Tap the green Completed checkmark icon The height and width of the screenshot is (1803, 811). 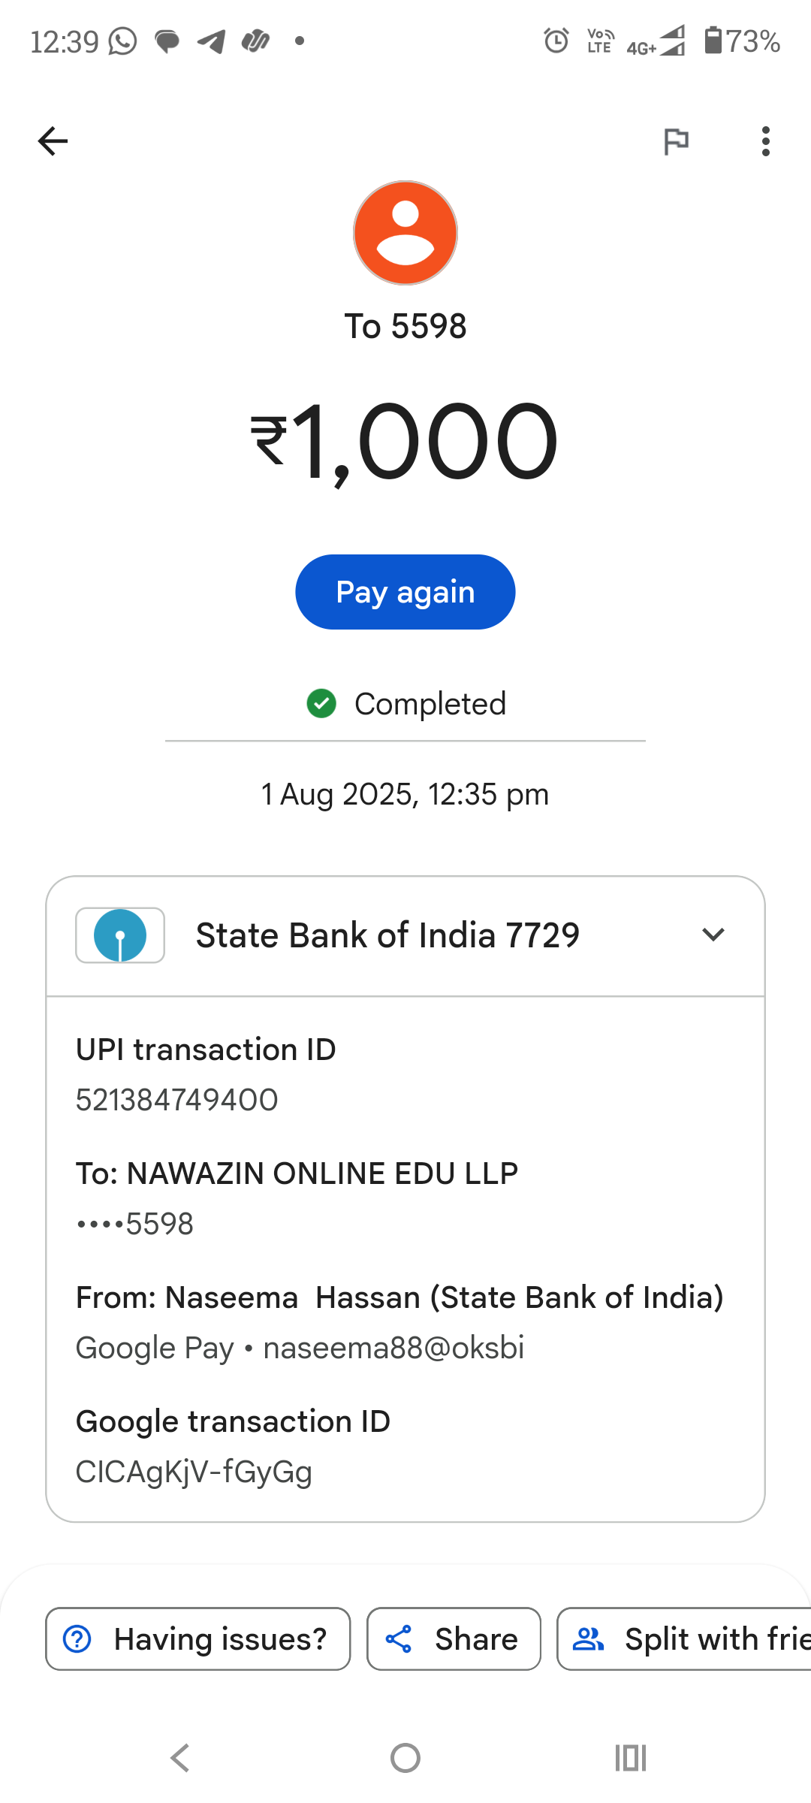pos(321,704)
